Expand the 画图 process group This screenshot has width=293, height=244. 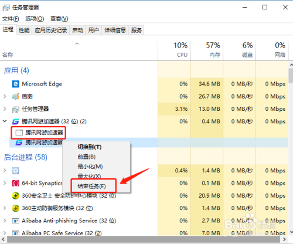tap(5, 96)
